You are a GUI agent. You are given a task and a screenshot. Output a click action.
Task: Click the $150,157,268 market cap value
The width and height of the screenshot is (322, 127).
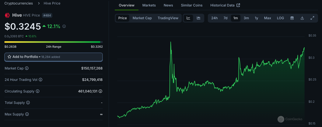click(x=92, y=68)
